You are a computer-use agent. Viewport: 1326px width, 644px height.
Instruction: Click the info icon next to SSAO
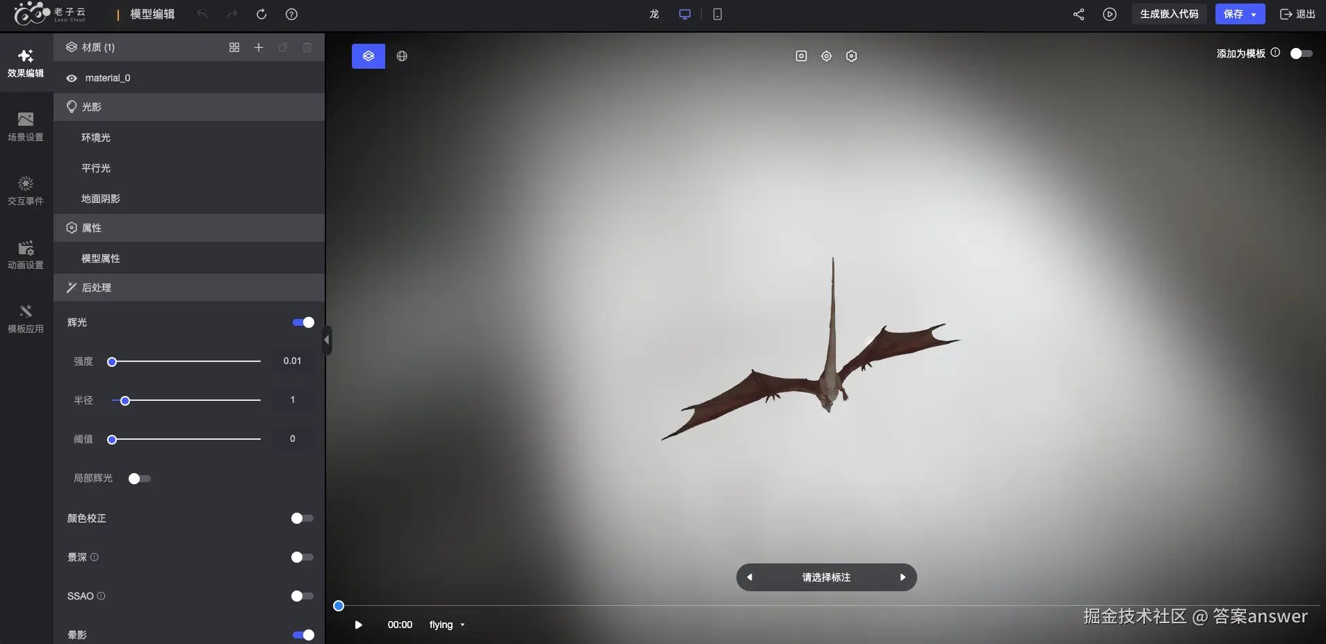pyautogui.click(x=101, y=596)
